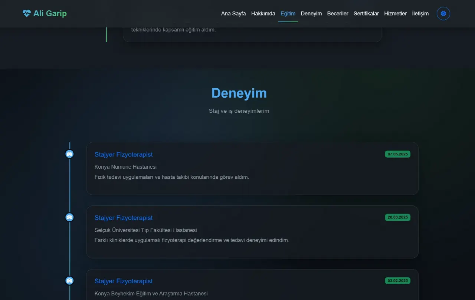
Task: Open the Ana Sayfa nav item
Action: pyautogui.click(x=233, y=14)
